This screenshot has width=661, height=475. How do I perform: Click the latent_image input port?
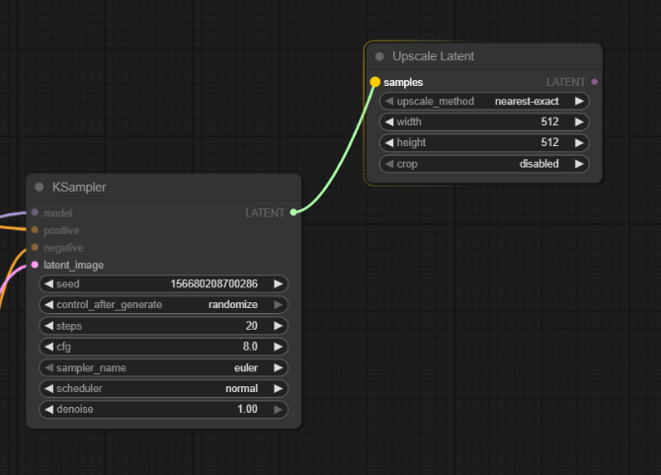(35, 265)
